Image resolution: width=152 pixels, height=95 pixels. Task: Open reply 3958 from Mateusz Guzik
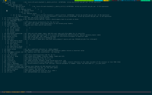pos(19,5)
